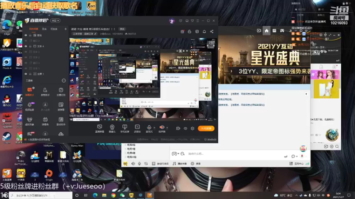Select the third scene tab
This screenshot has width=355, height=199.
tap(54, 29)
